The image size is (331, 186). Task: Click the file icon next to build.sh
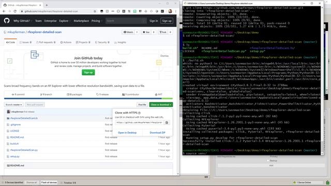8,144
